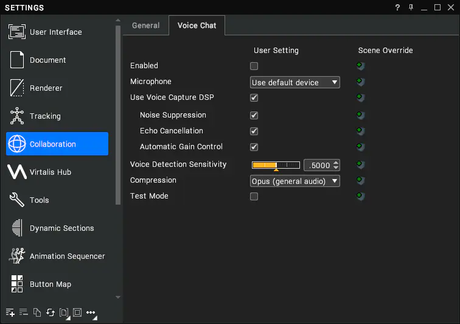Select the Collaboration category
Screen dimensions: 460x324
(x=57, y=144)
